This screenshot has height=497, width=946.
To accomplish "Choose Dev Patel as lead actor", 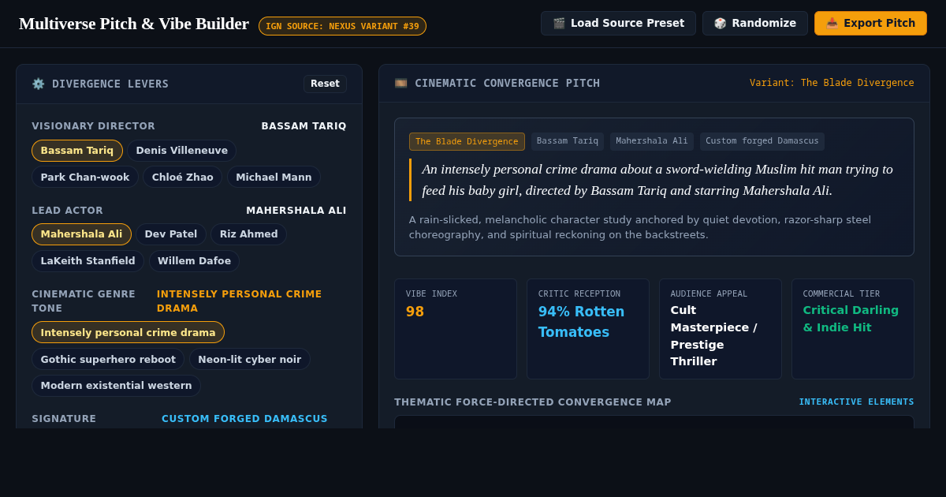I will tap(171, 234).
